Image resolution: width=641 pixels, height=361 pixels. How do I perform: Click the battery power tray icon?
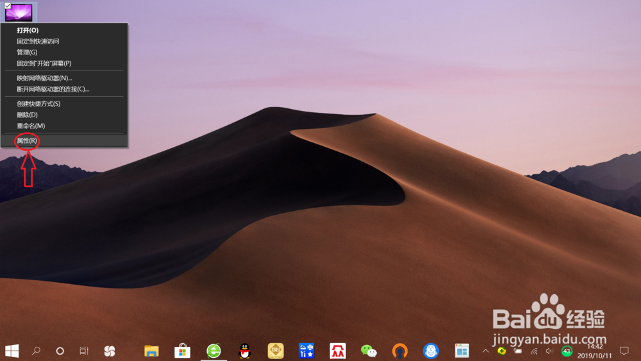[x=518, y=351]
